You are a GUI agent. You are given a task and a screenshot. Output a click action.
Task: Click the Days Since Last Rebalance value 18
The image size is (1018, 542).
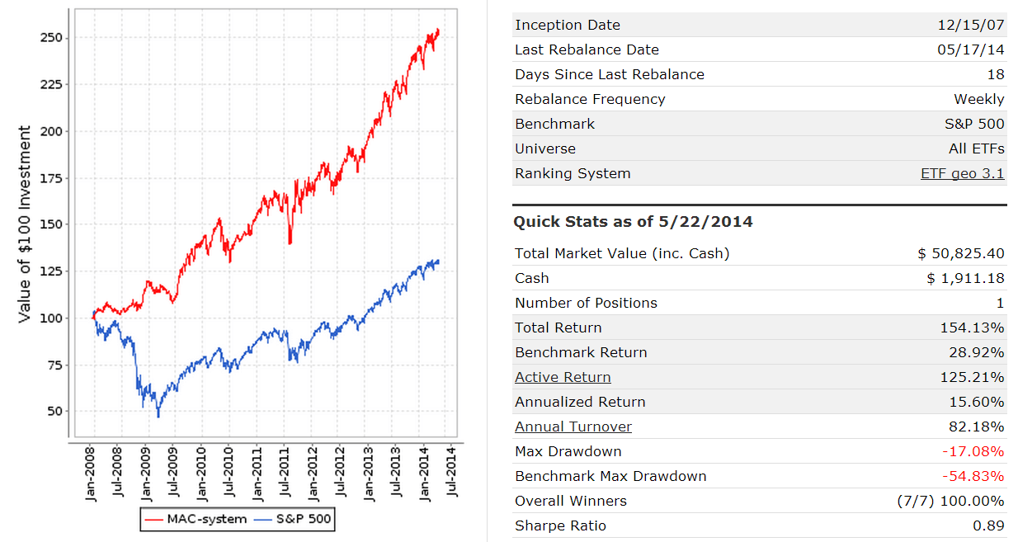pos(996,74)
